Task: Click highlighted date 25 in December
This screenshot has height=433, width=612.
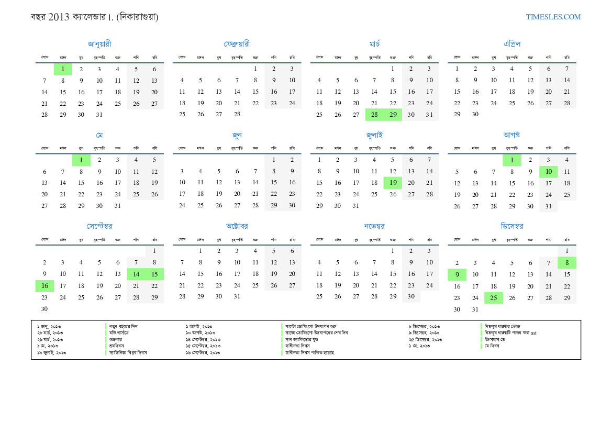Action: coord(493,298)
